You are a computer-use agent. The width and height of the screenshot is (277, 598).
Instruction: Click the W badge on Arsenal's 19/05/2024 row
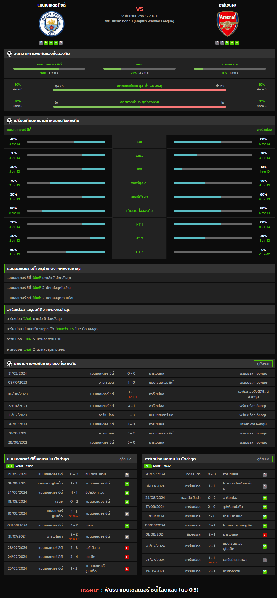tap(265, 571)
